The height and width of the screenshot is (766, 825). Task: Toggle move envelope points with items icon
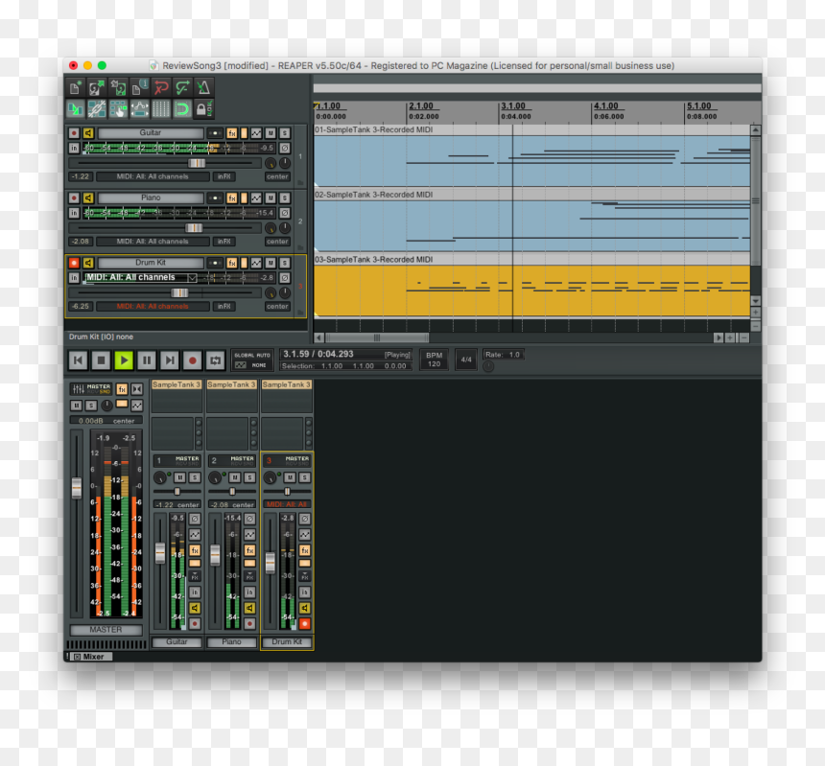(139, 109)
